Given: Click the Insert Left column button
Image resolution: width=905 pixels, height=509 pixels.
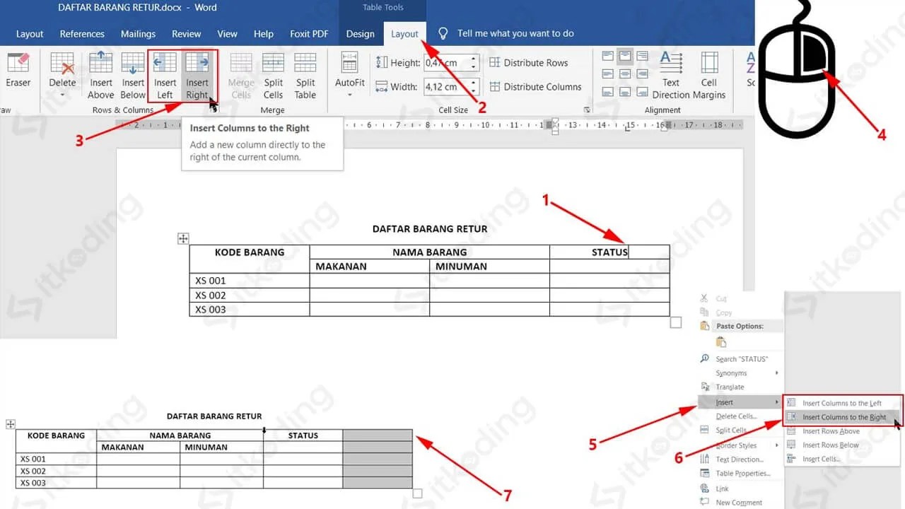Looking at the screenshot, I should click(165, 76).
